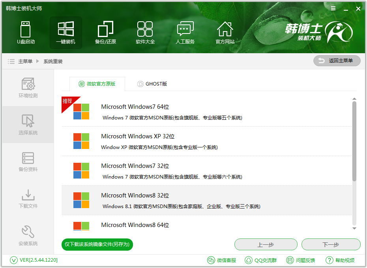Open 微信客服 WeChat support
Viewport: 367px width, 268px height.
(222, 260)
